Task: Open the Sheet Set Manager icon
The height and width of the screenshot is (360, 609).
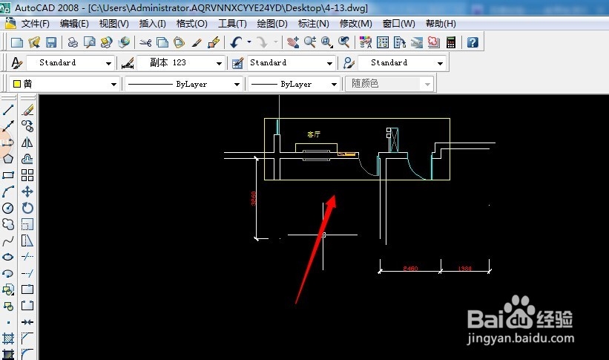Action: click(x=417, y=42)
